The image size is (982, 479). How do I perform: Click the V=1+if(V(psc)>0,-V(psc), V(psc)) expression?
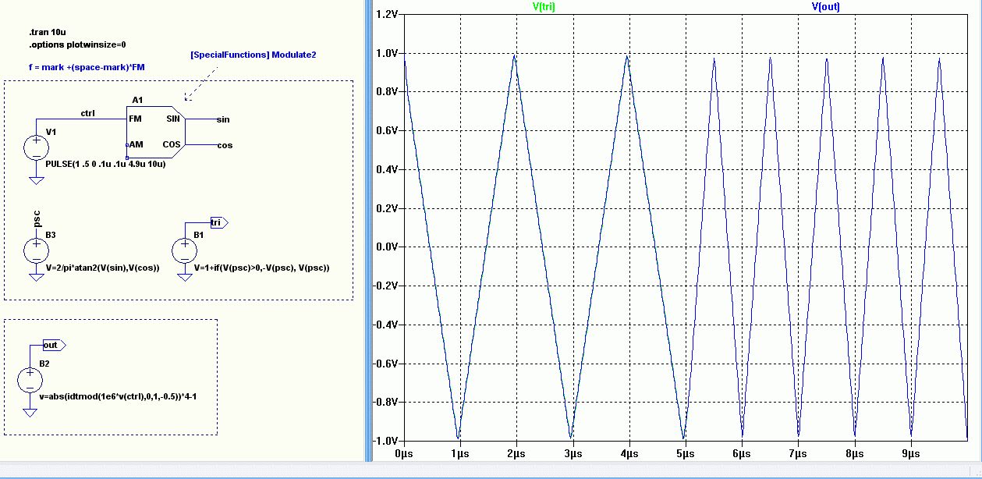tap(262, 268)
